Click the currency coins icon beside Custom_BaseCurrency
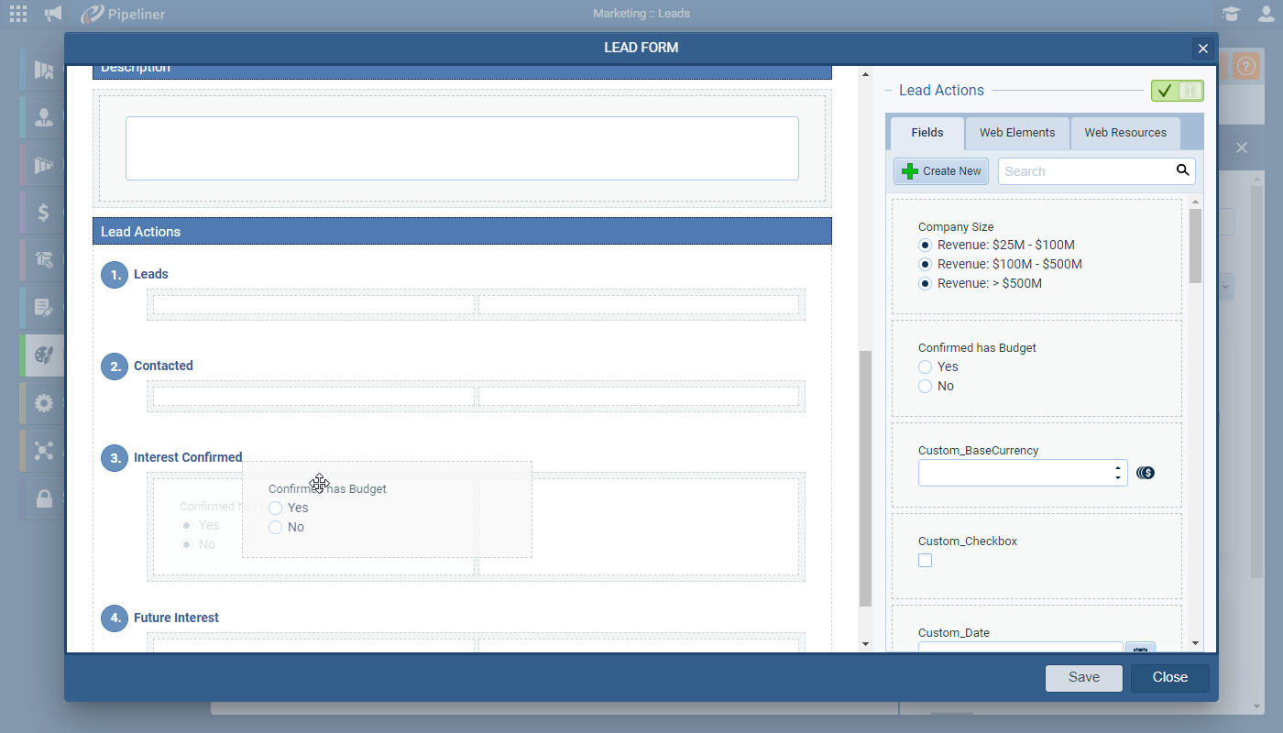Image resolution: width=1283 pixels, height=733 pixels. tap(1146, 473)
